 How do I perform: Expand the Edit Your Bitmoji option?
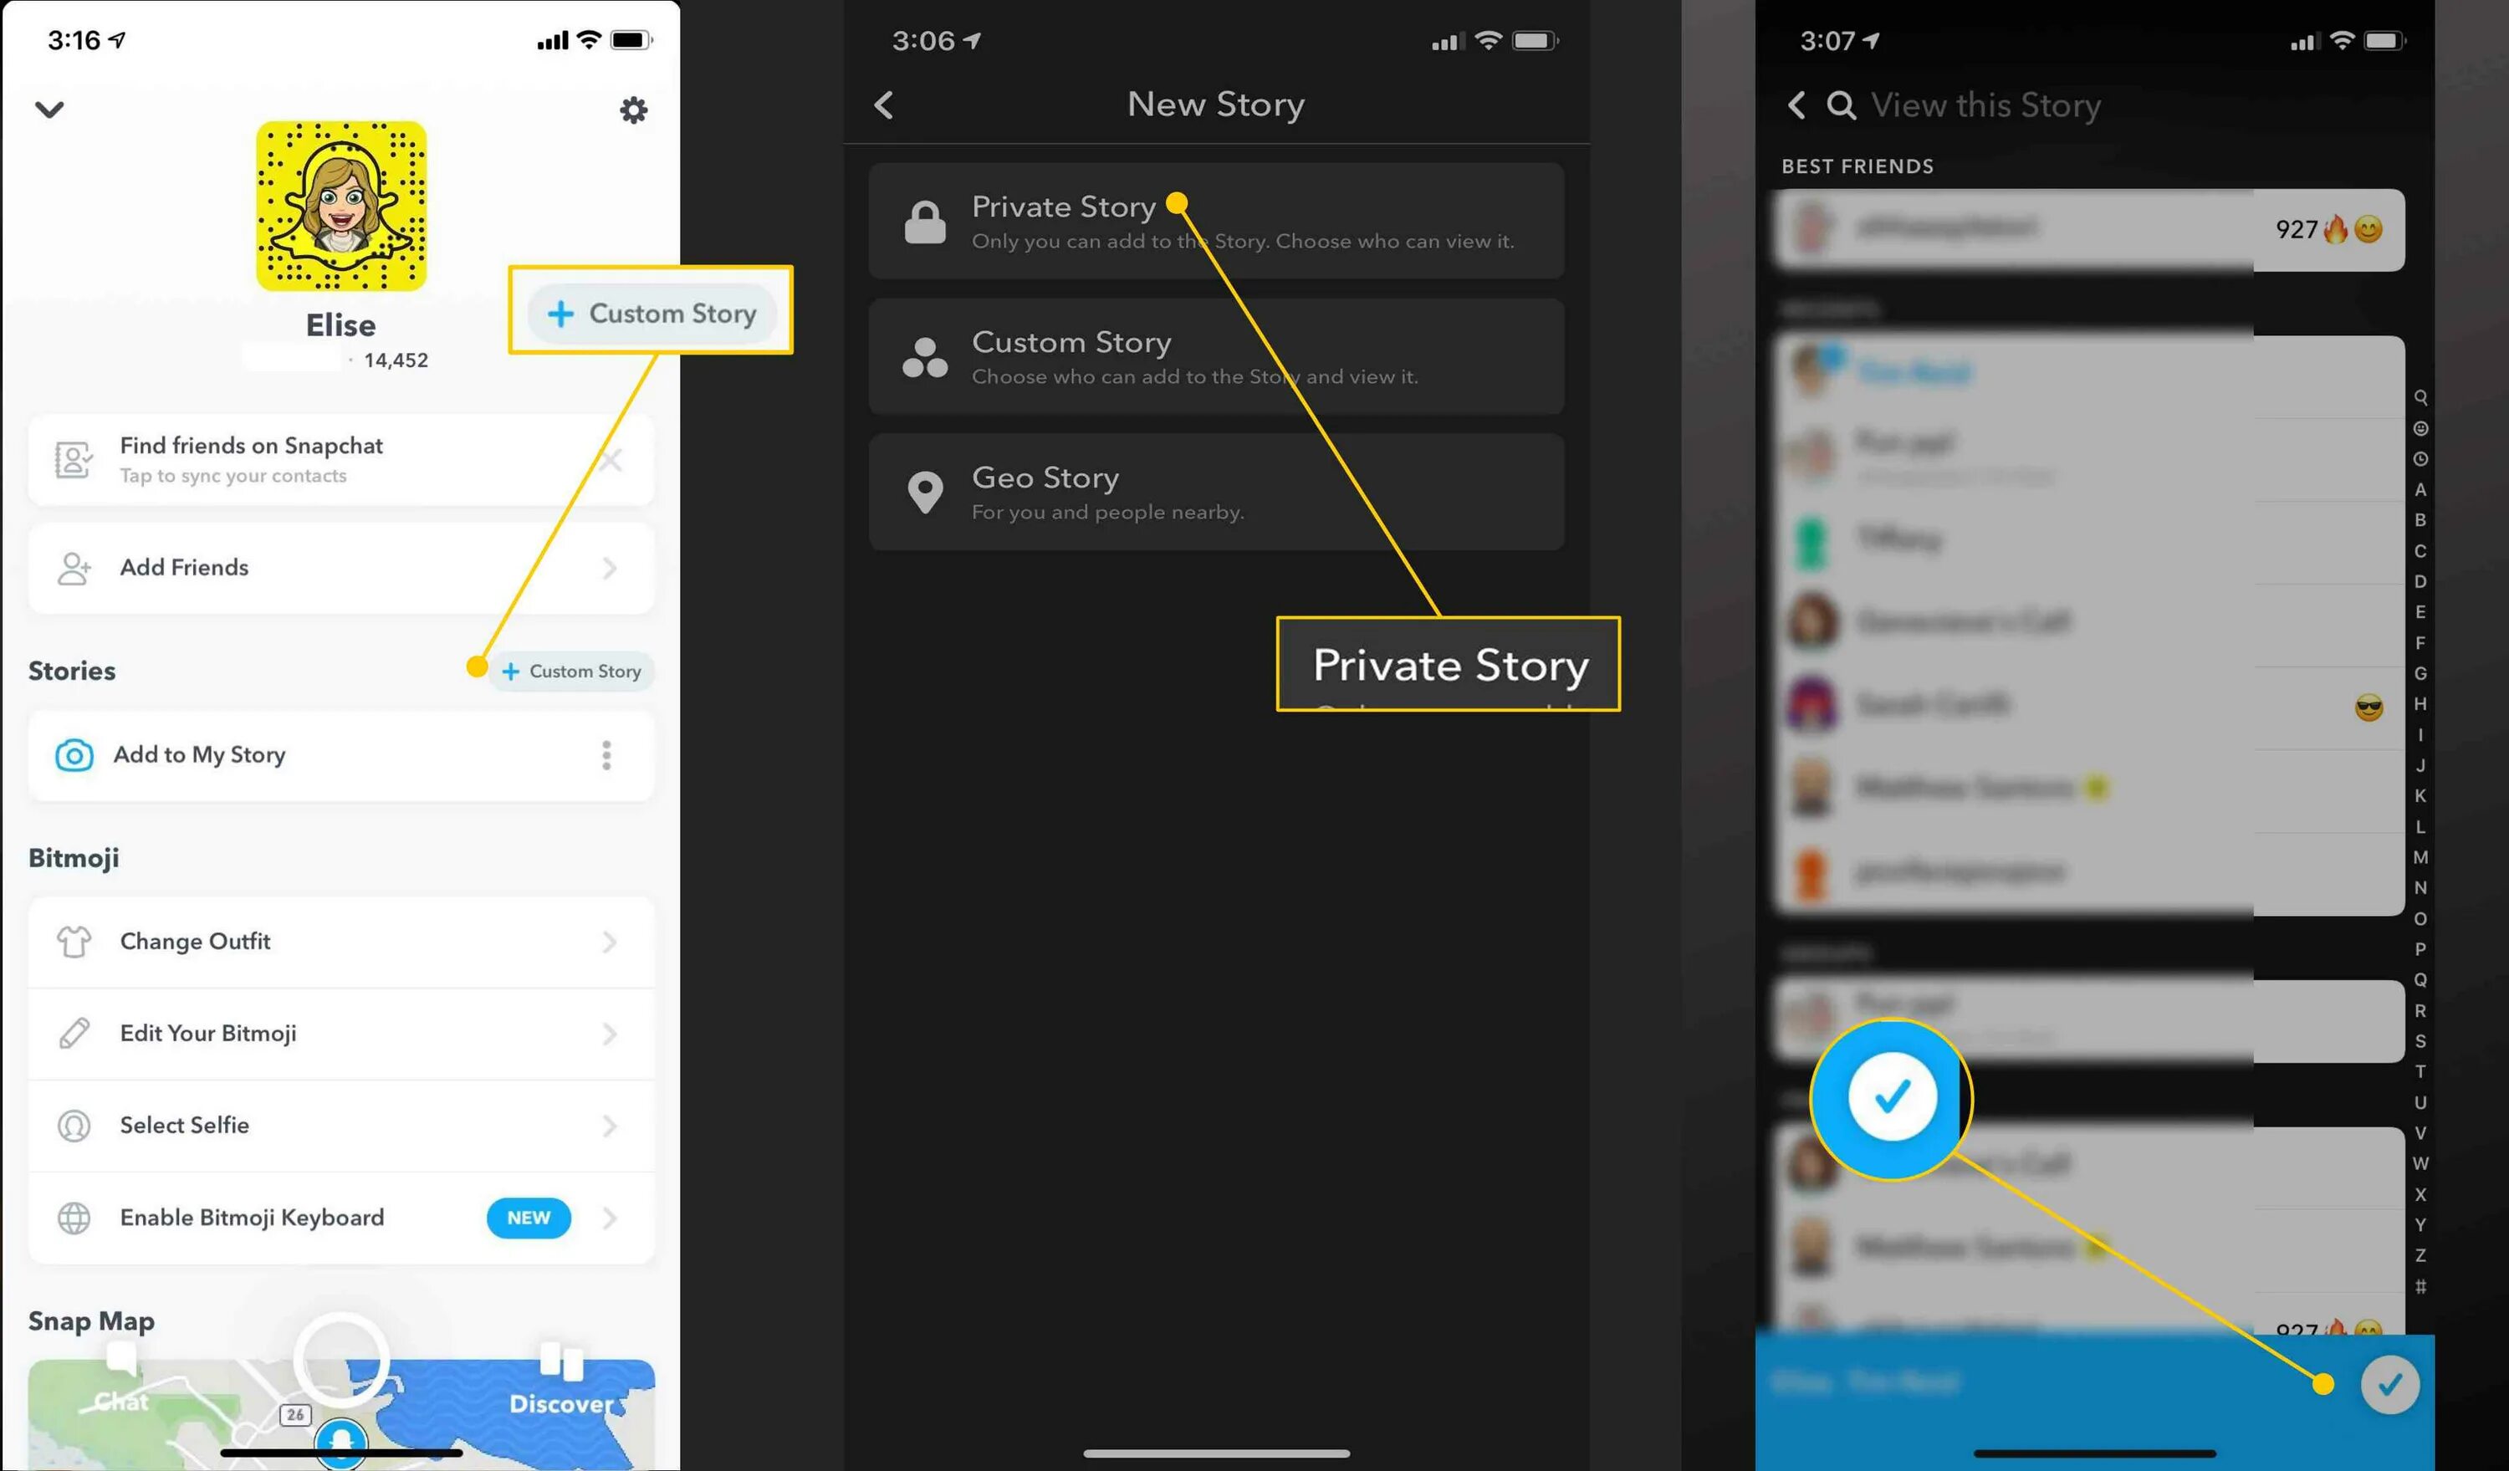[611, 1033]
